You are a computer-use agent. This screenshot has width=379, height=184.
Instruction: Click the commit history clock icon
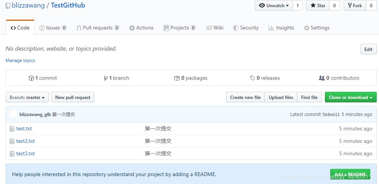(x=31, y=78)
